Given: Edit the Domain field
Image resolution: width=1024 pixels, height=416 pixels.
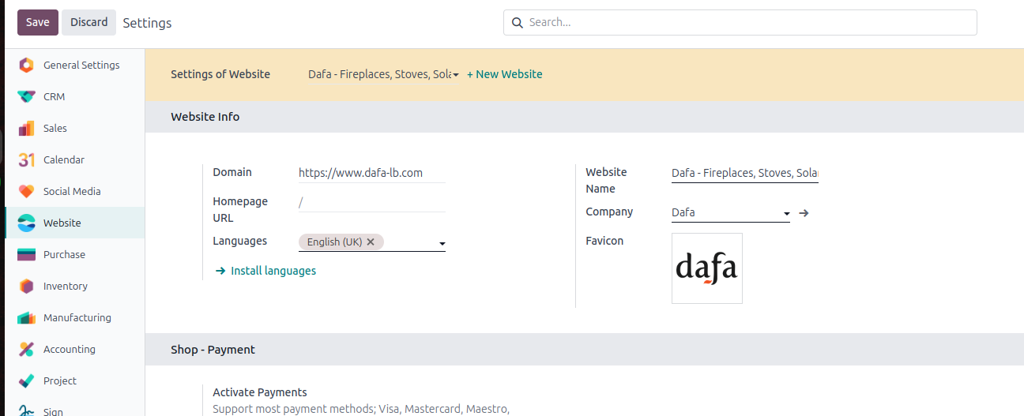Looking at the screenshot, I should [x=372, y=173].
